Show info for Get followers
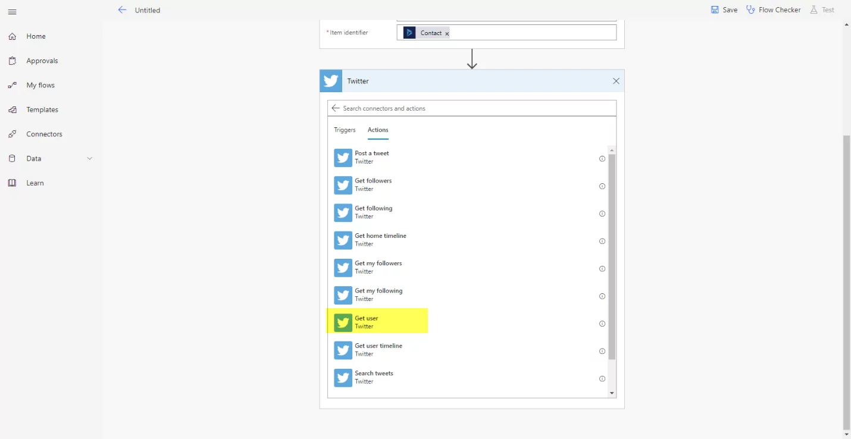This screenshot has height=439, width=851. [x=602, y=186]
